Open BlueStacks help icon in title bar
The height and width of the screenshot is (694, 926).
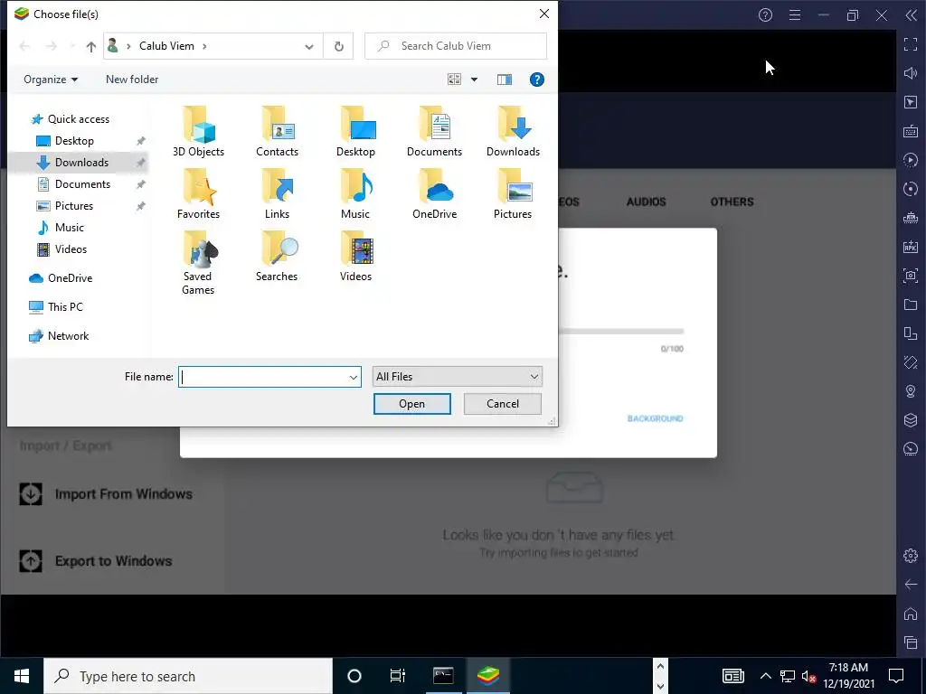(765, 15)
